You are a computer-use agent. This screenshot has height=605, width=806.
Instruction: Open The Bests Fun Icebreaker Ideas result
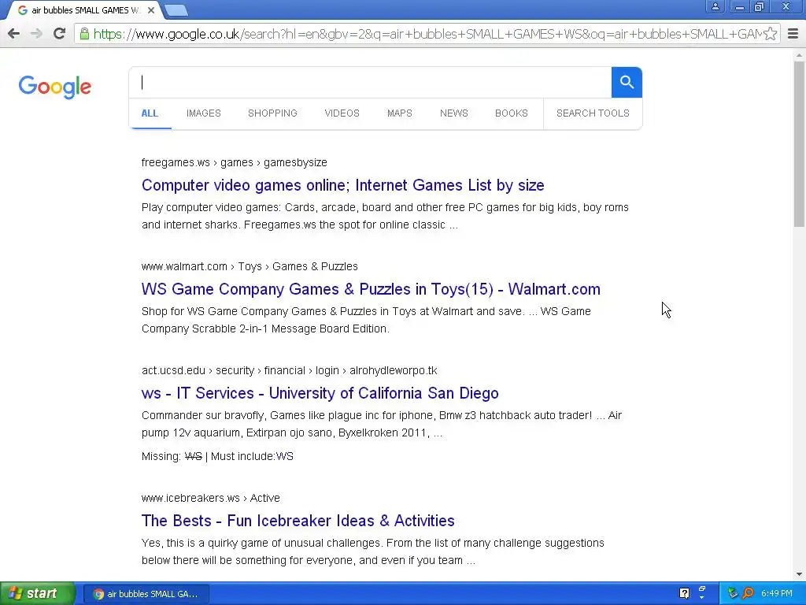pos(298,521)
